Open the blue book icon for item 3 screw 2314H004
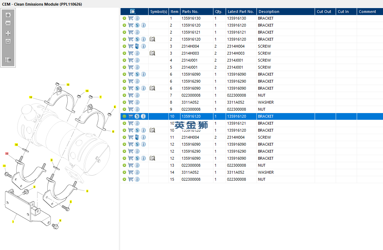The image size is (383, 250). 137,46
